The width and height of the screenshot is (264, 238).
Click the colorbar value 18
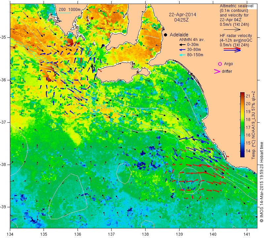[x=248, y=120]
